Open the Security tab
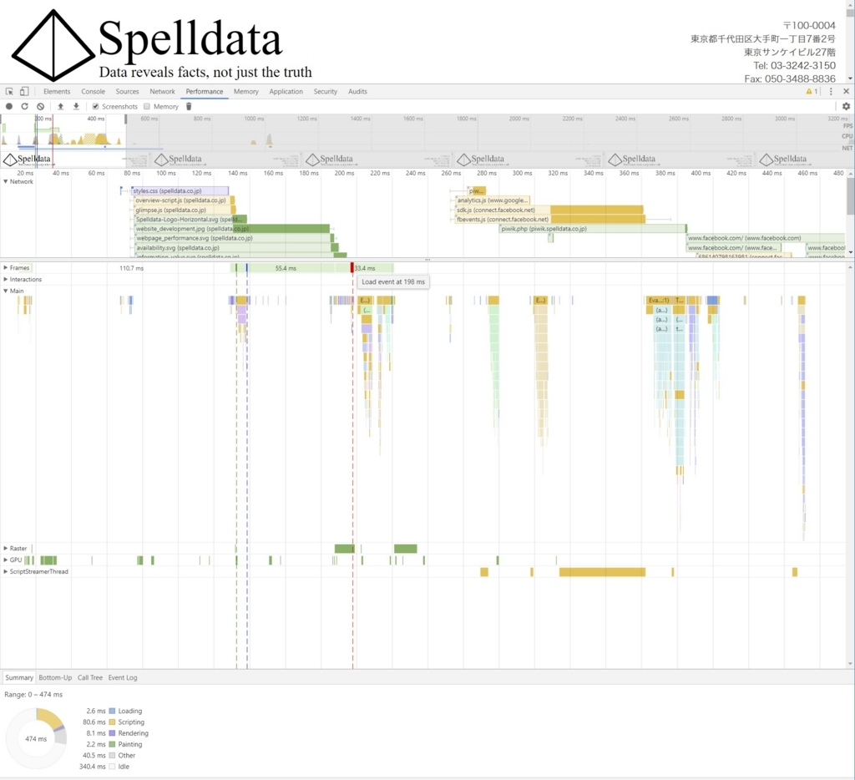The width and height of the screenshot is (855, 780). tap(326, 92)
